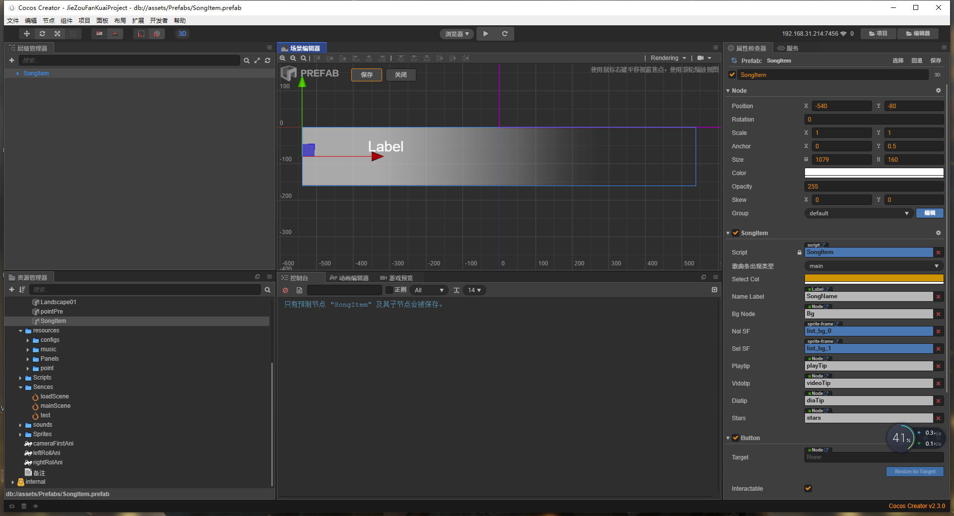This screenshot has width=954, height=516.
Task: Select the Scale transform tool
Action: 58,34
